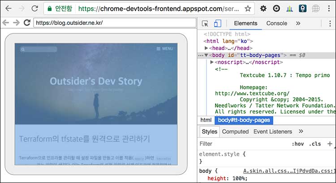Switch to the Console tab
Image resolution: width=336 pixels, height=183 pixels.
tap(277, 23)
